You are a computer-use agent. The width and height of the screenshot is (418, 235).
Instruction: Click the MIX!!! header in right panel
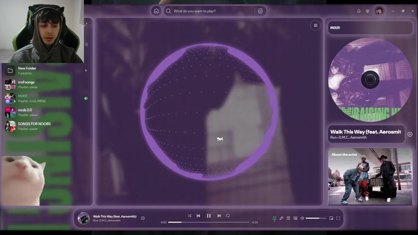pyautogui.click(x=335, y=28)
